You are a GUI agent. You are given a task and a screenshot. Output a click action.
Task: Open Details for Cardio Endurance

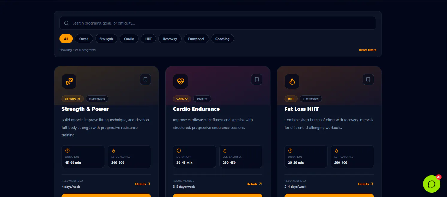point(254,184)
